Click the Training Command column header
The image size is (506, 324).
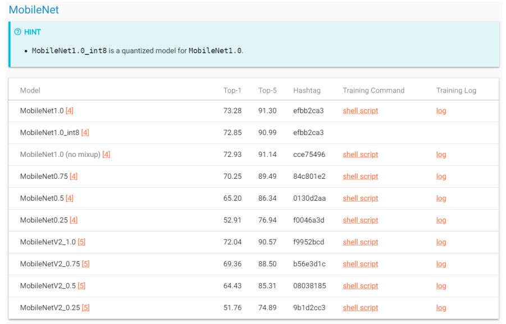pos(373,90)
